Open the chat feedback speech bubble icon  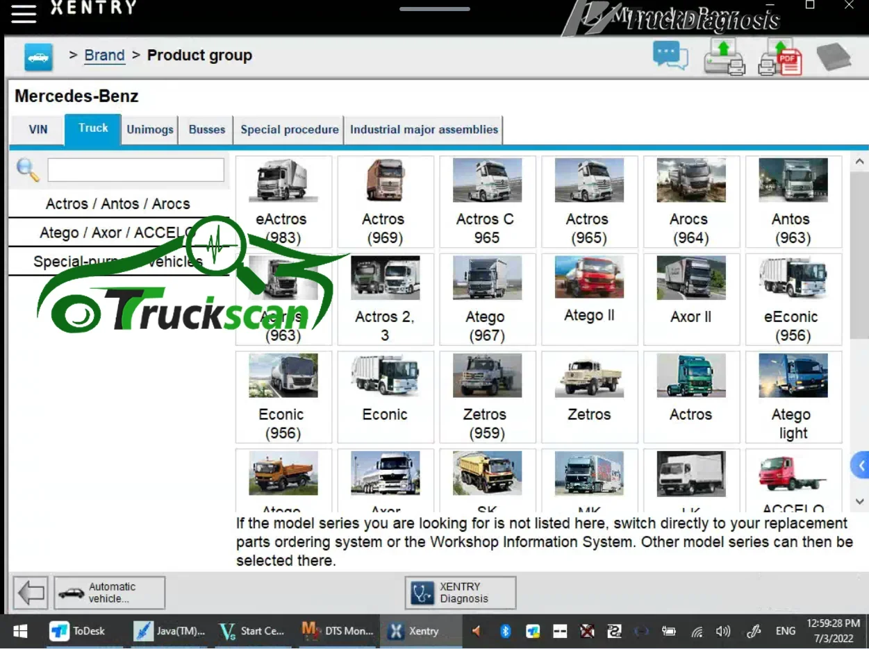point(670,56)
